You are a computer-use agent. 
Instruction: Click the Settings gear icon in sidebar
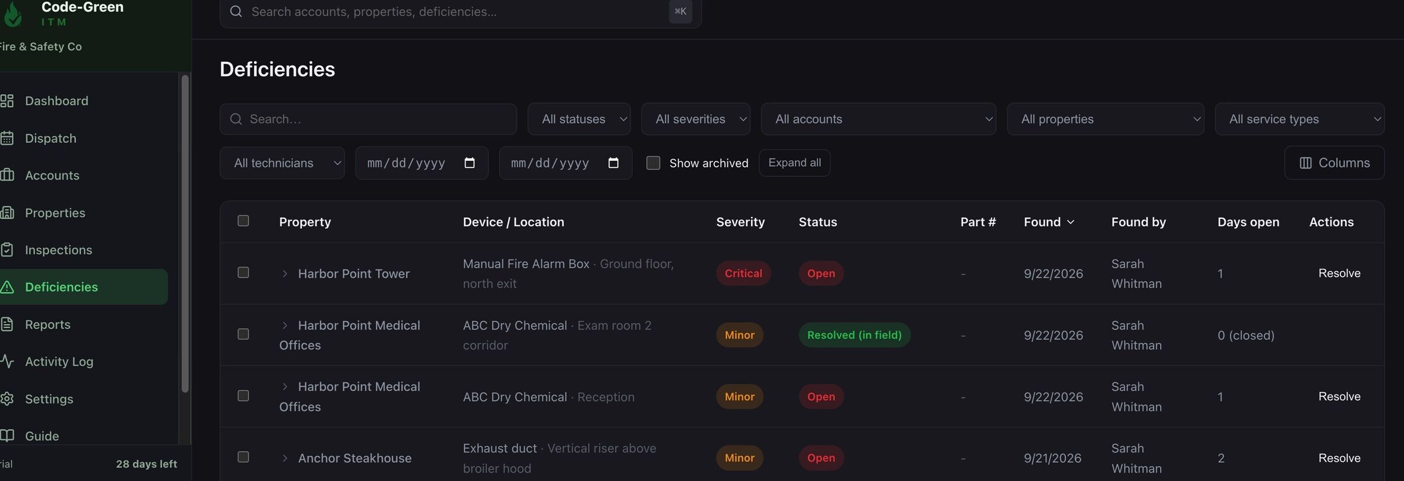click(x=7, y=399)
